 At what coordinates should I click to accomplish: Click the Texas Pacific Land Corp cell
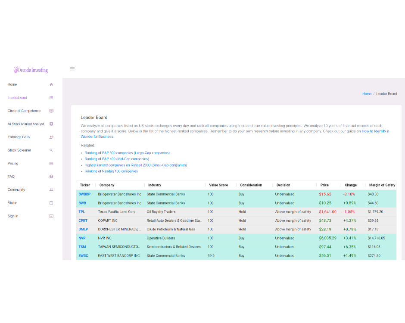pyautogui.click(x=116, y=212)
